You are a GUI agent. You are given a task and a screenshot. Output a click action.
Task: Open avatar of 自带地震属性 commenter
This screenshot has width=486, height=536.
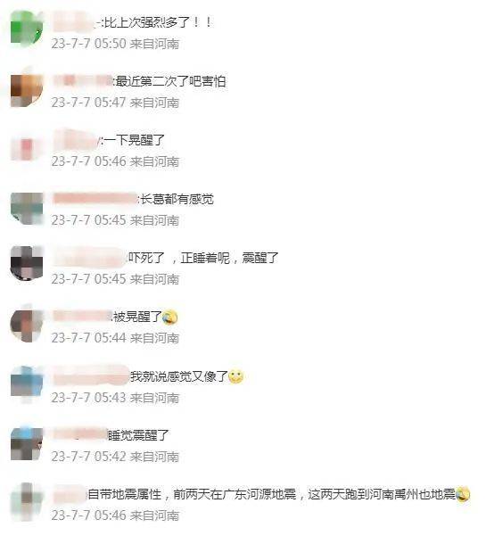pyautogui.click(x=27, y=502)
